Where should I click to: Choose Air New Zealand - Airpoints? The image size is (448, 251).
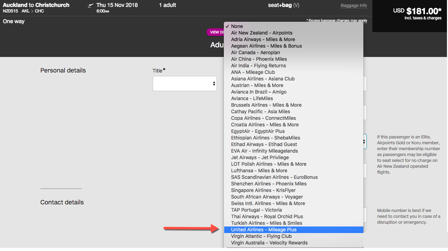coord(294,33)
